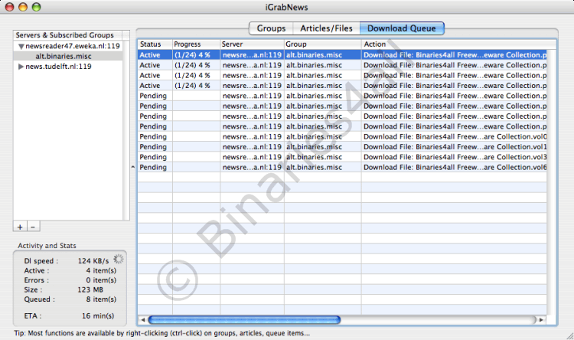Click the window resize grip corner

tap(569, 335)
